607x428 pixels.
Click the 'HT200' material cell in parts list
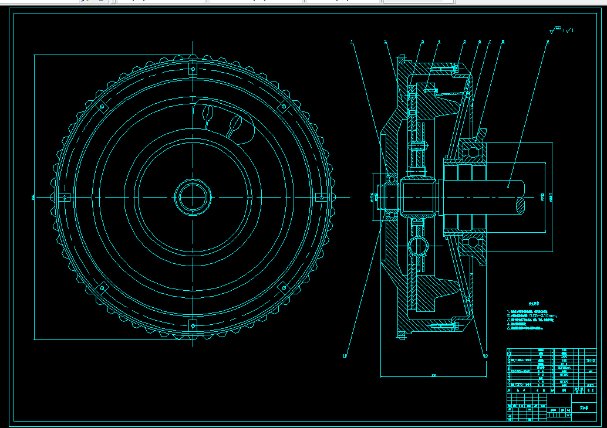click(x=564, y=382)
